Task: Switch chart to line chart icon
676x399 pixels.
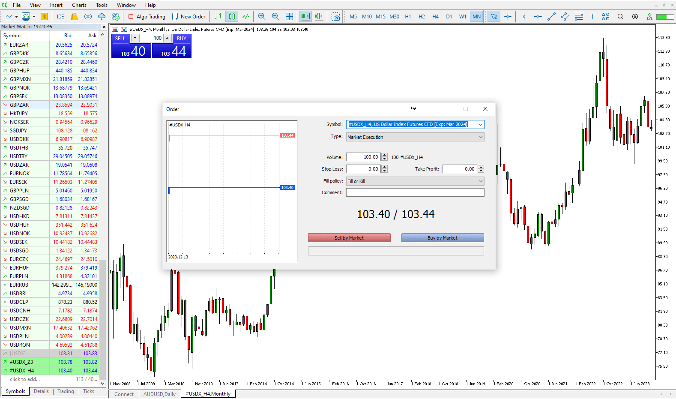Action: click(245, 17)
